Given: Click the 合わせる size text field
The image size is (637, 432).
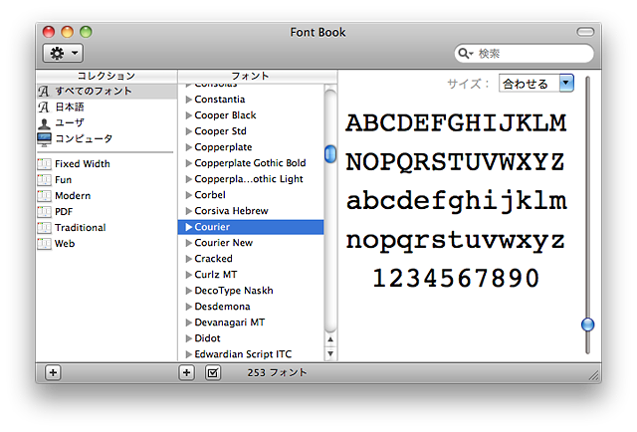Looking at the screenshot, I should tap(529, 84).
